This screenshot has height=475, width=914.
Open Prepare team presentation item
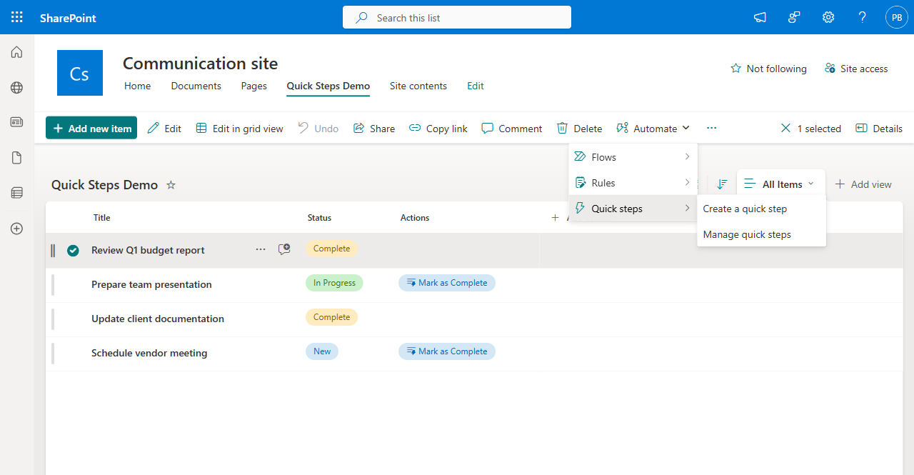(151, 284)
